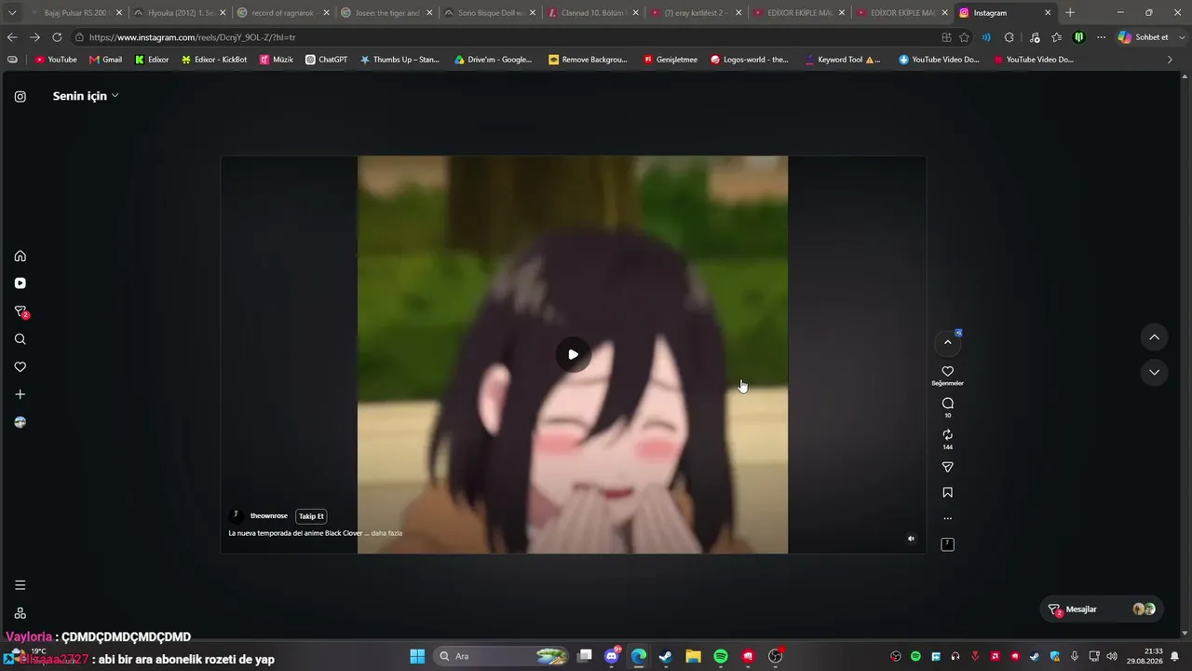Viewport: 1192px width, 671px height.
Task: Open a new browser tab
Action: (1070, 13)
